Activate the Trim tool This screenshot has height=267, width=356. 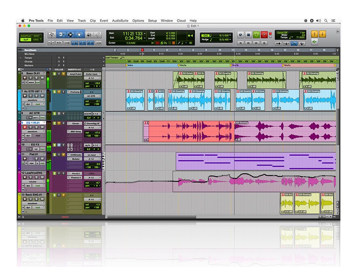click(61, 35)
